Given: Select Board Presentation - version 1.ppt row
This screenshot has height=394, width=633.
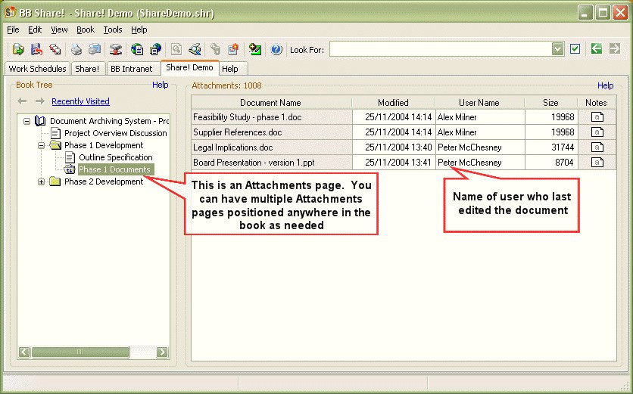Looking at the screenshot, I should [404, 163].
